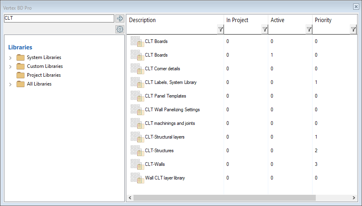Expand the System Libraries tree node
362x206 pixels.
(x=10, y=58)
